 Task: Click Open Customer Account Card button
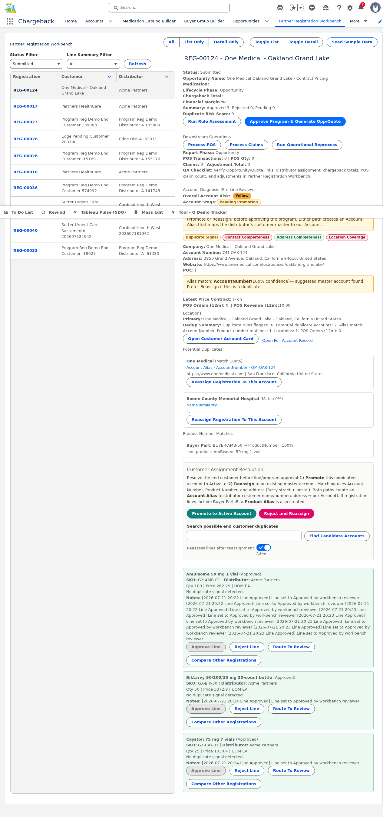[220, 339]
